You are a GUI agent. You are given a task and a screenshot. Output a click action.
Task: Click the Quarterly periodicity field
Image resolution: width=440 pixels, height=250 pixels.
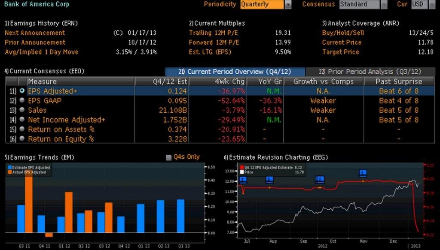tap(262, 4)
